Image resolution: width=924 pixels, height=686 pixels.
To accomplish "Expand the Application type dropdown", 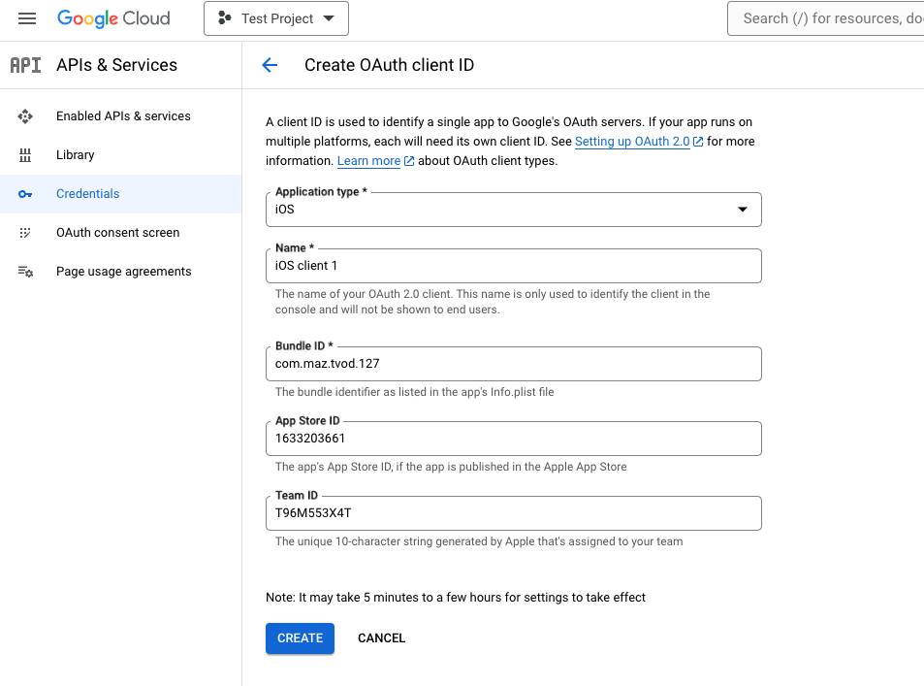I will tap(513, 210).
